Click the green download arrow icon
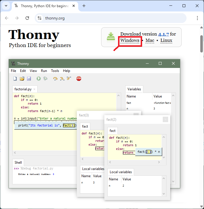The image size is (204, 209). pos(111,37)
